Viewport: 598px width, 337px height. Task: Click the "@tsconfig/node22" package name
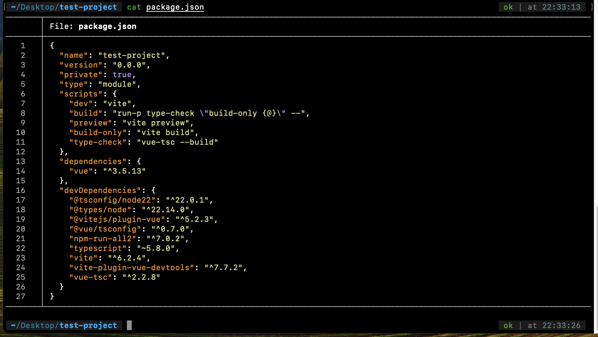pos(112,200)
